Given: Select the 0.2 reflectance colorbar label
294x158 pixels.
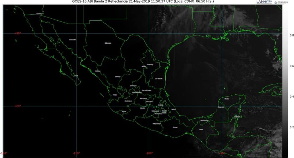Looking at the screenshot, I should 291,127.
